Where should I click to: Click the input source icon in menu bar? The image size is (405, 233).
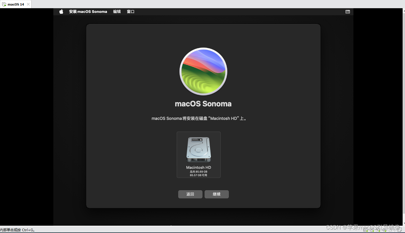coord(348,12)
